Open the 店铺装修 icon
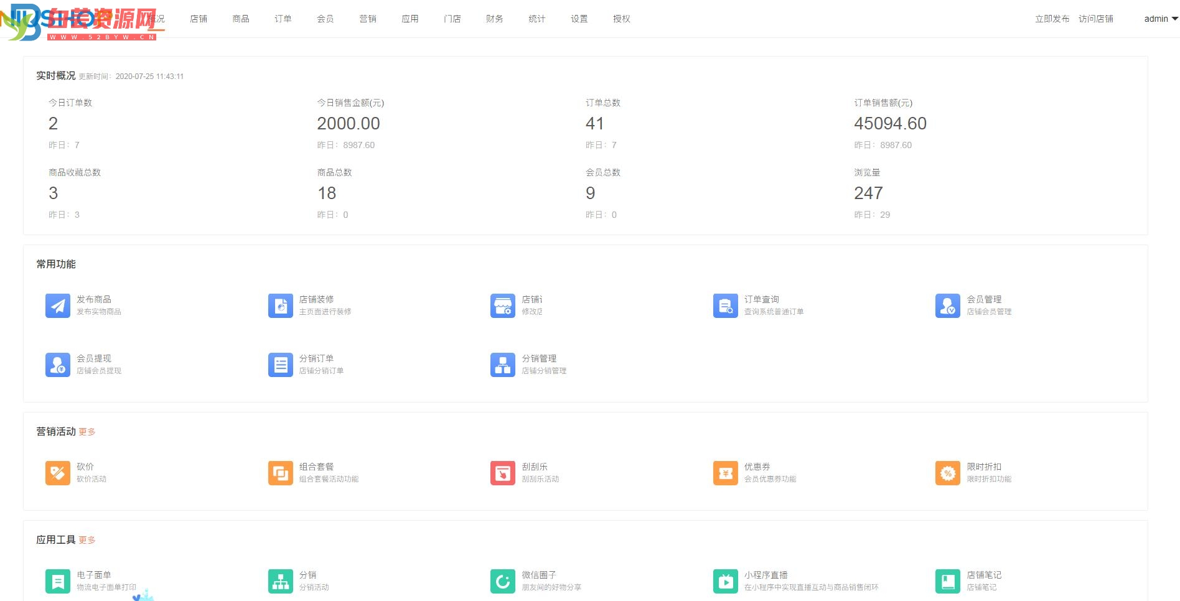Screen dimensions: 1180x601 coord(281,305)
